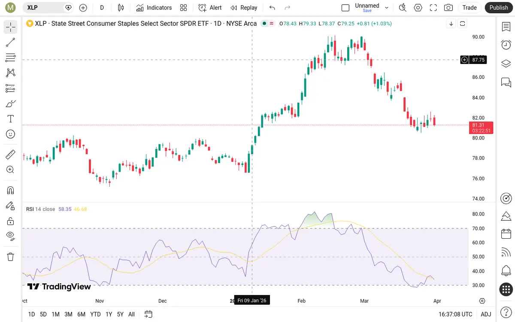Create an Alert

(210, 7)
